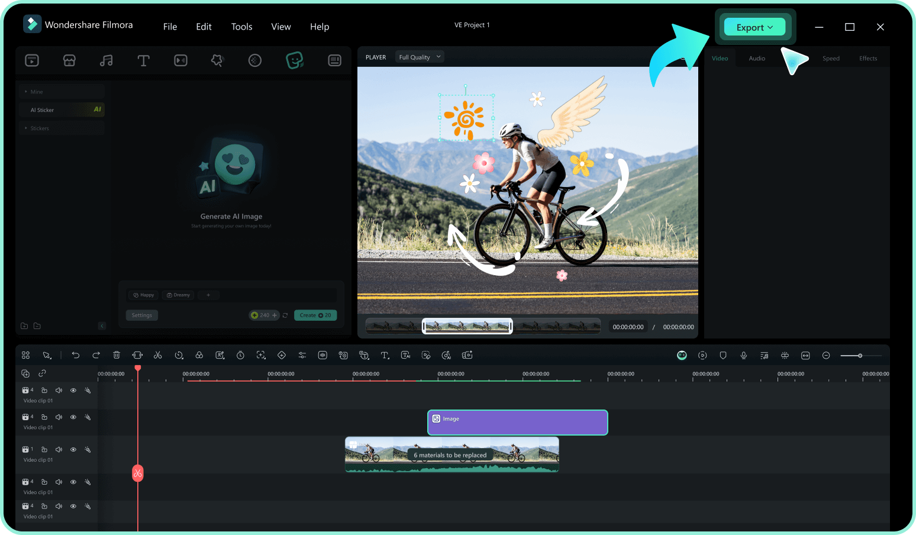Open the Transitions tab icon
This screenshot has height=535, width=916.
180,60
